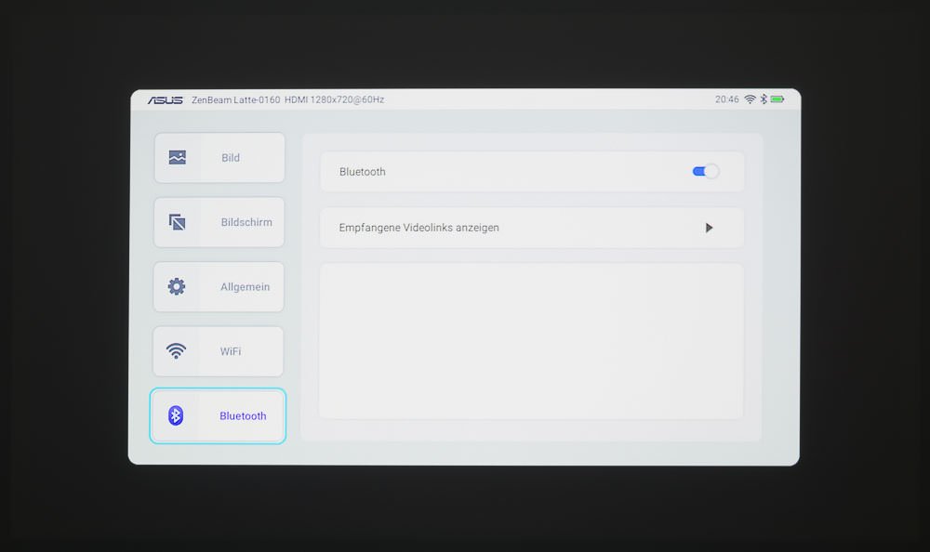Click the battery status icon
The image size is (930, 552).
[777, 99]
